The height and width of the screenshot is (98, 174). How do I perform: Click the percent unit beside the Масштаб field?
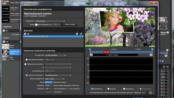coord(147,93)
